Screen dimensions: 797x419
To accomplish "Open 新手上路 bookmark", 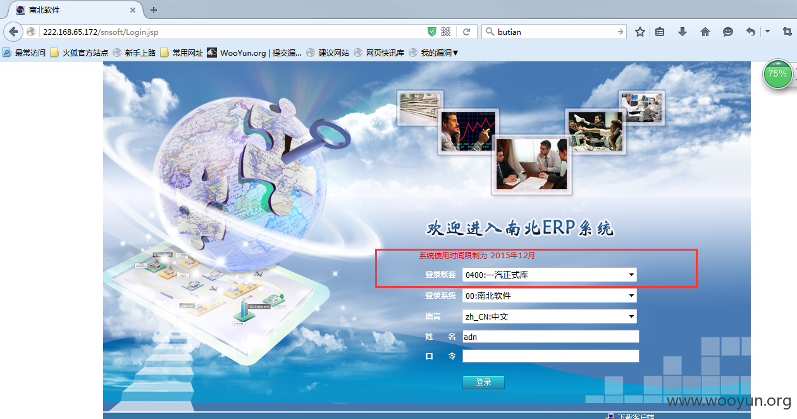I will click(134, 53).
